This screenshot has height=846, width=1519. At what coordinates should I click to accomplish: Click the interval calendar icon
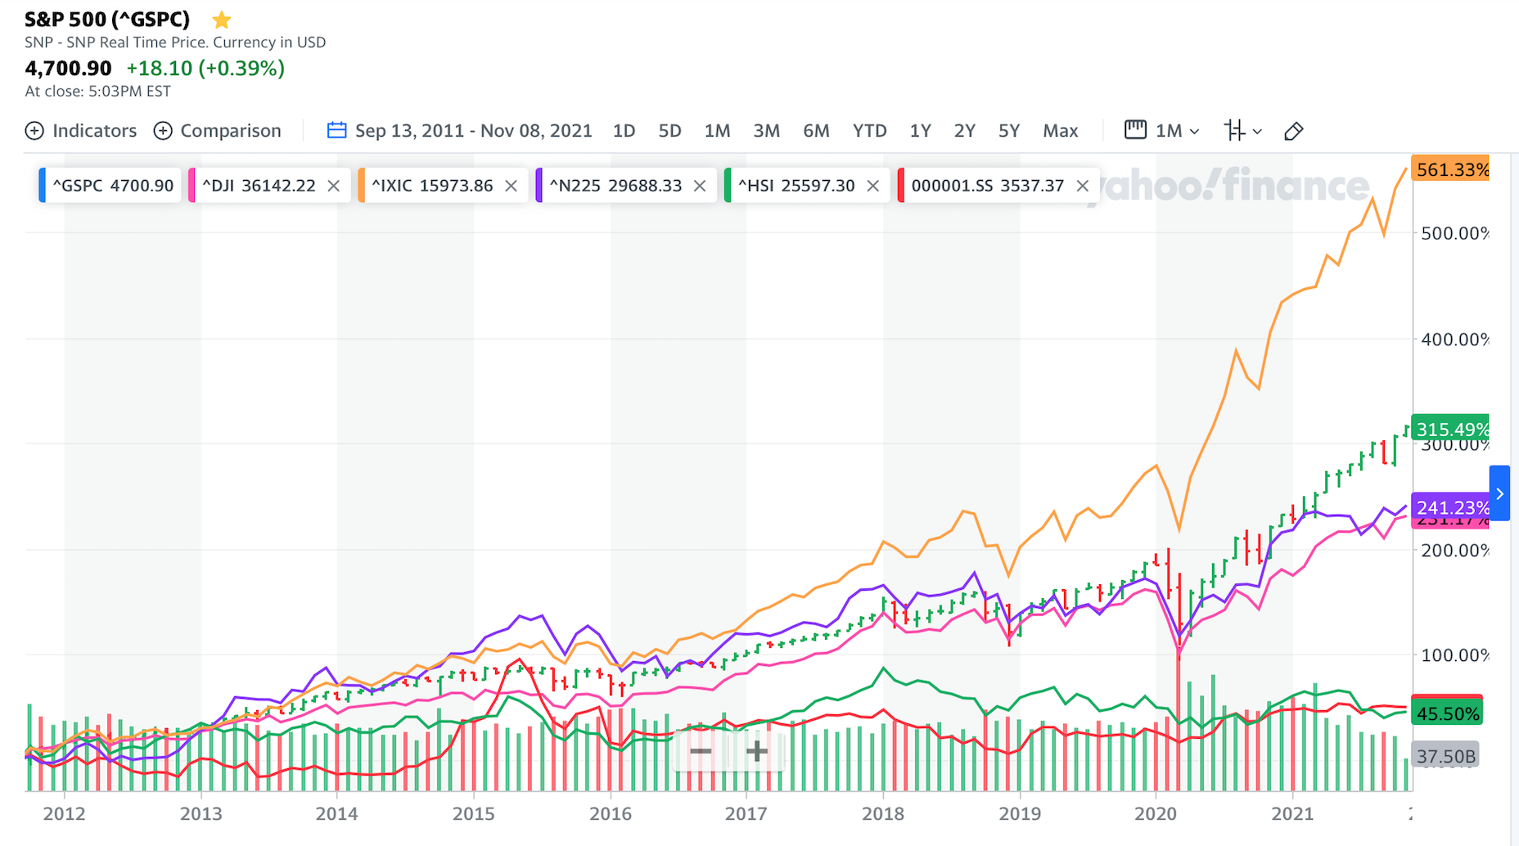pyautogui.click(x=1135, y=130)
